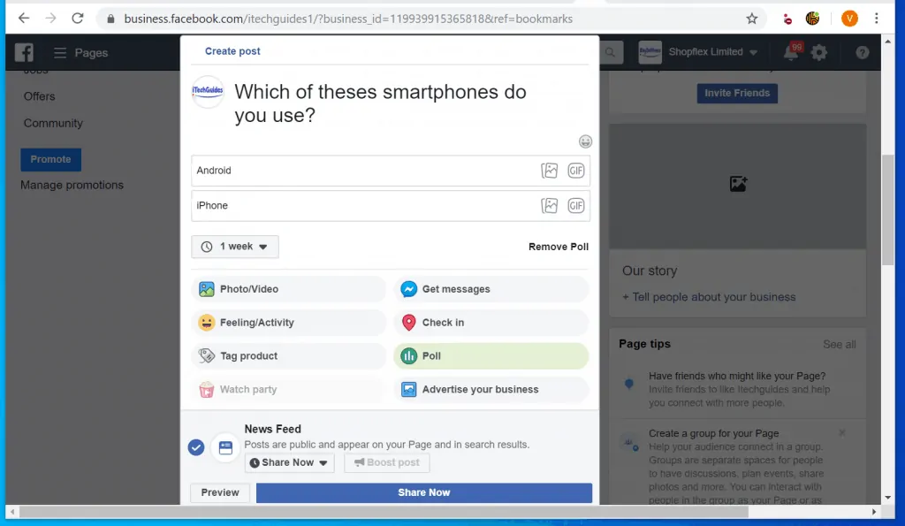905x526 pixels.
Task: Click the Tag product icon
Action: click(207, 355)
